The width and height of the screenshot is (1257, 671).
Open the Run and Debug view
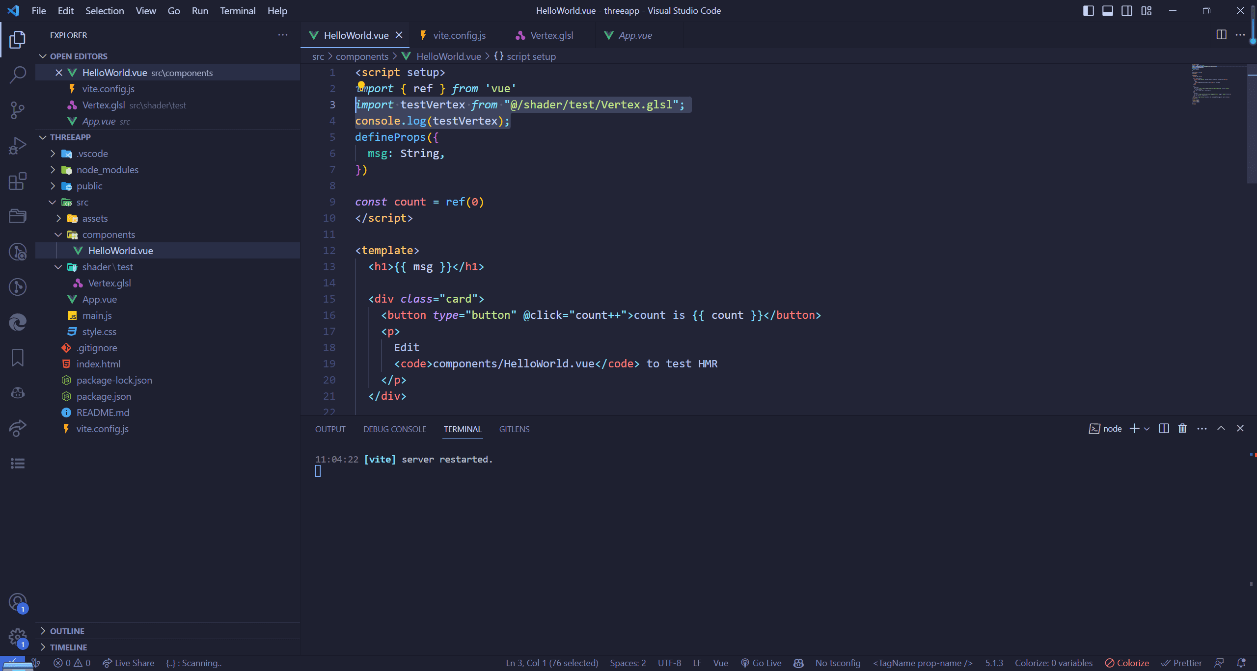18,145
